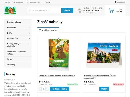The image size is (130, 97).
Task: Expand the Kalendáře category chevron
Action: pos(29,28)
